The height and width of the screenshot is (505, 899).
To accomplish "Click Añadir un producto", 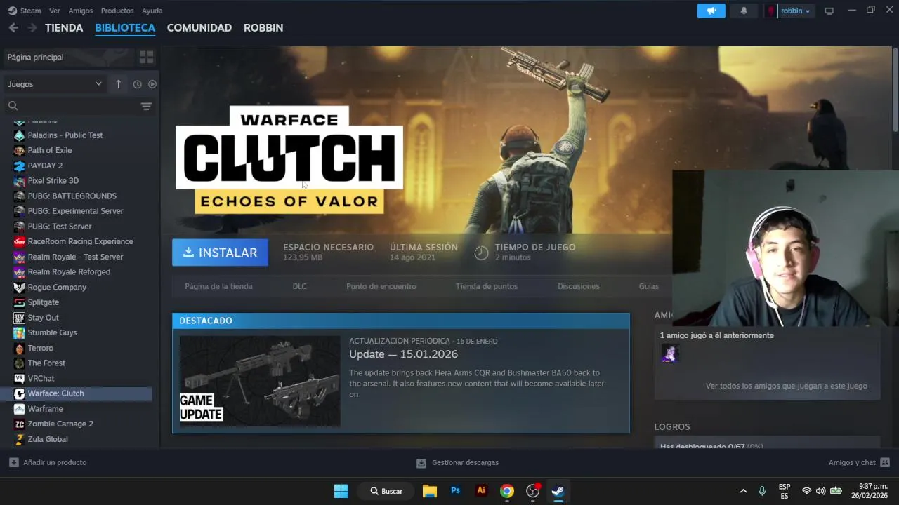I will tap(48, 462).
